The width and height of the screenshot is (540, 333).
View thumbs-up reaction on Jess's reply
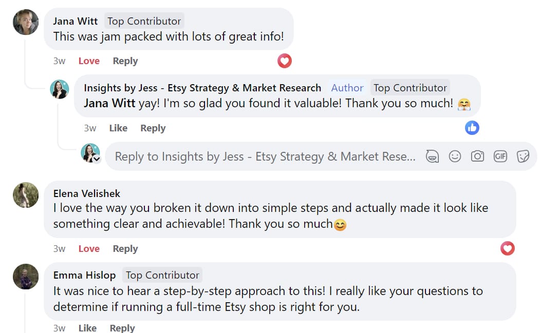pos(472,128)
